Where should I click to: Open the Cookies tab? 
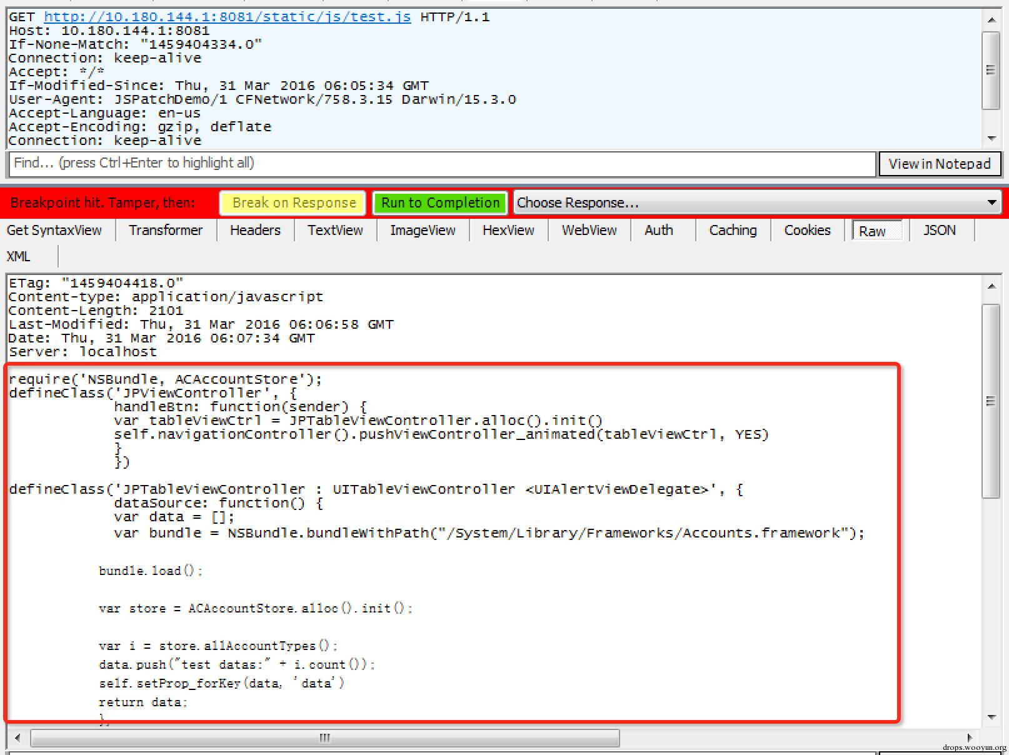[x=807, y=231]
